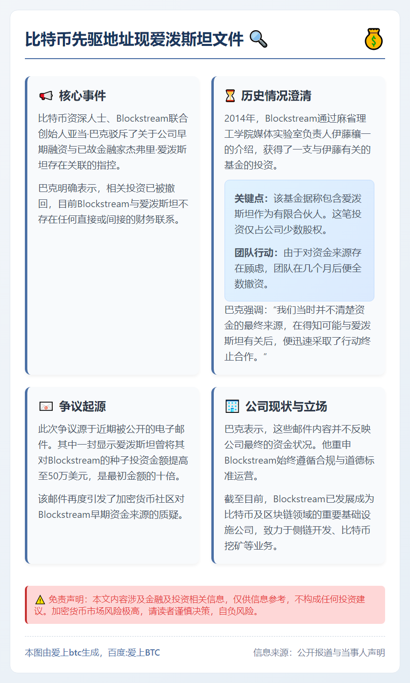Click paragraph starting 比特币资深人士
This screenshot has height=683, width=410.
pyautogui.click(x=113, y=142)
